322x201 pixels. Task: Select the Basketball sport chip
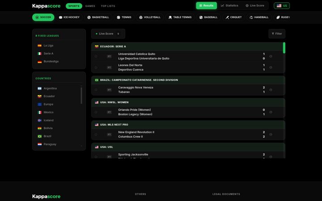coord(98,17)
